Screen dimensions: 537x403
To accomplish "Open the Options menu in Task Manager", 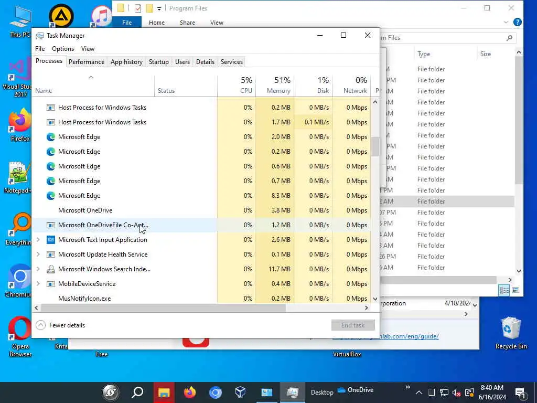I will pyautogui.click(x=63, y=49).
